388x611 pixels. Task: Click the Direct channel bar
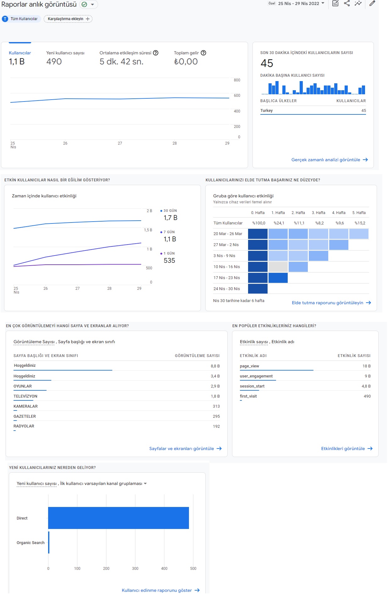point(119,518)
